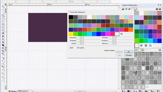Screen dimensions: 163x92
Task: Open the bottom panel tab labeled Б...
Action: (141, 91)
